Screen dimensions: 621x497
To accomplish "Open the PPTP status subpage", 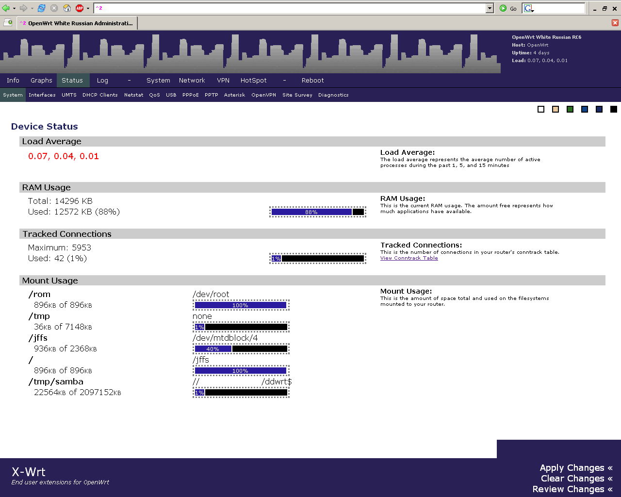I will point(211,95).
